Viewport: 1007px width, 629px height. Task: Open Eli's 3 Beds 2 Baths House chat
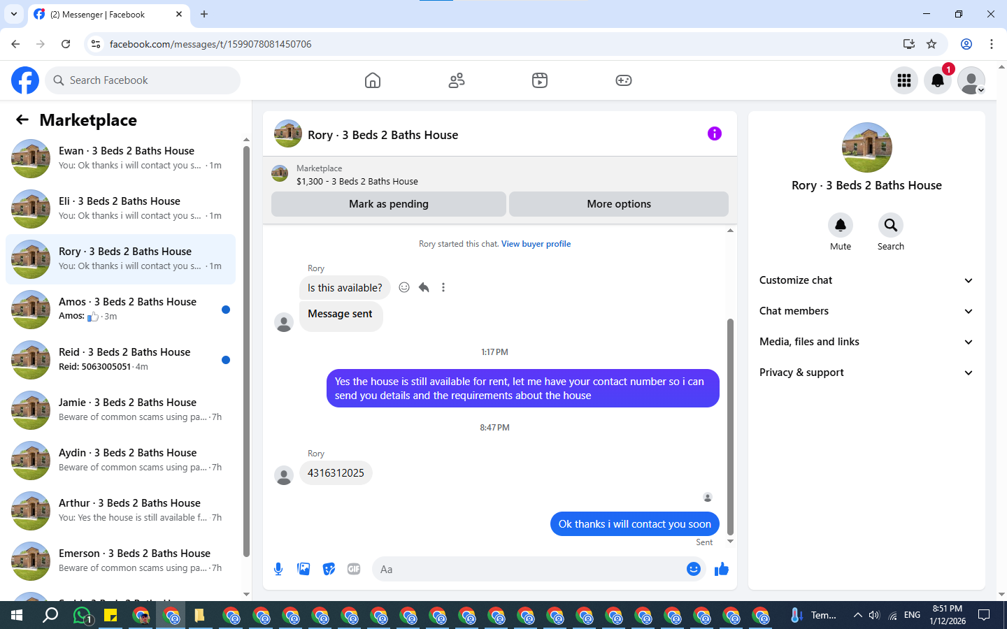tap(120, 209)
